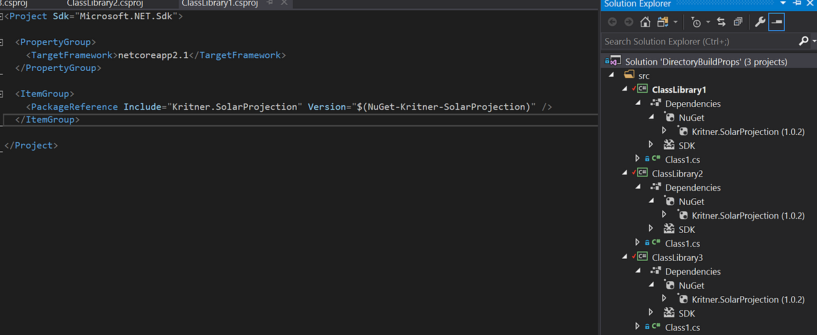Collapse the ItemGroup element in the editor
This screenshot has height=335, width=817.
point(3,93)
